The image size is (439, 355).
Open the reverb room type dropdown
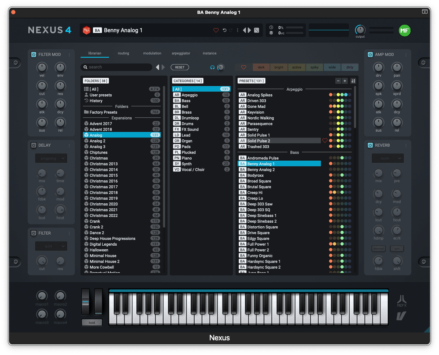point(388,158)
